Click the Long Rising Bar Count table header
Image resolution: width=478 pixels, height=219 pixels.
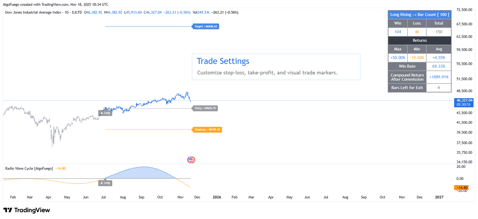pos(419,15)
